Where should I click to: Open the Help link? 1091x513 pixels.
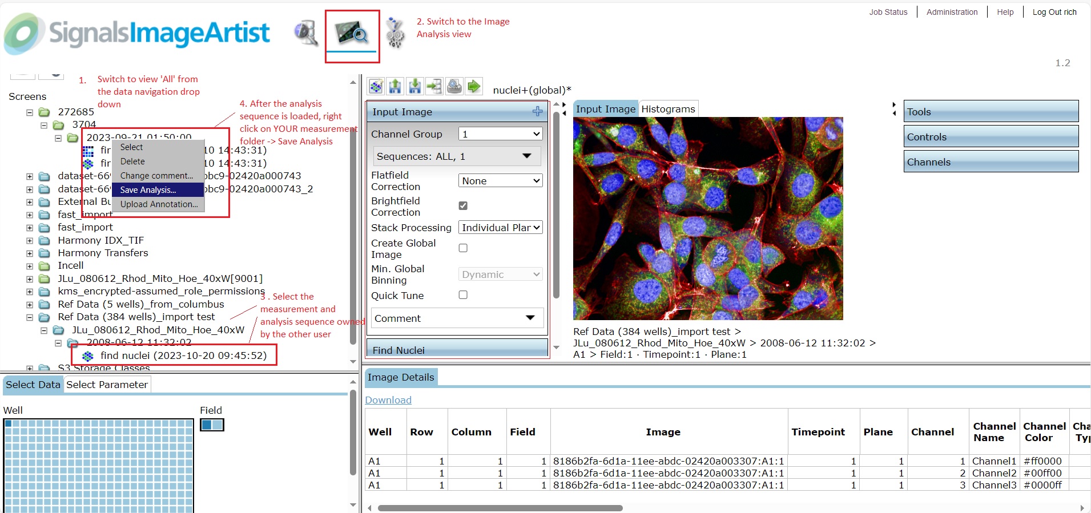pyautogui.click(x=1005, y=12)
